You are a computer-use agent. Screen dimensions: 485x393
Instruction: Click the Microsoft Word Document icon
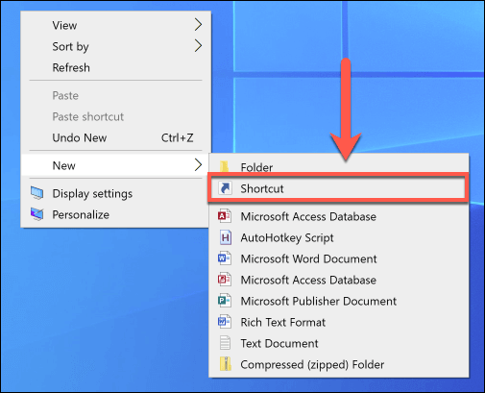(x=225, y=258)
